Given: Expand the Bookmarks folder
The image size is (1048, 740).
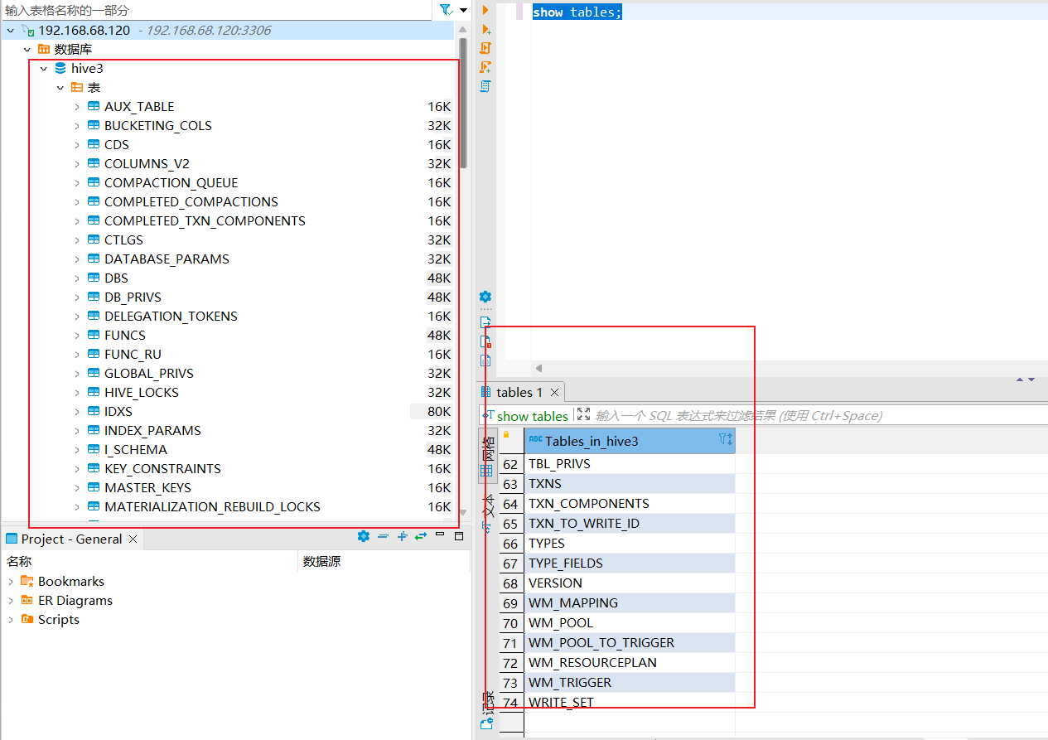Looking at the screenshot, I should (11, 581).
